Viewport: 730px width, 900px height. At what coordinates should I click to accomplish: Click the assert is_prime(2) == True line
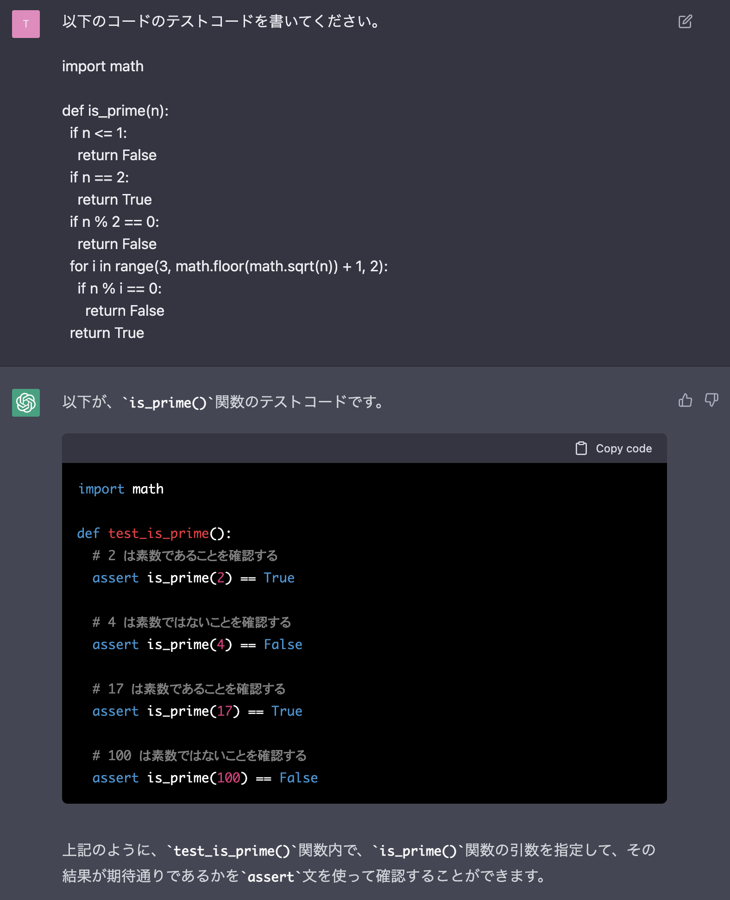pyautogui.click(x=194, y=578)
